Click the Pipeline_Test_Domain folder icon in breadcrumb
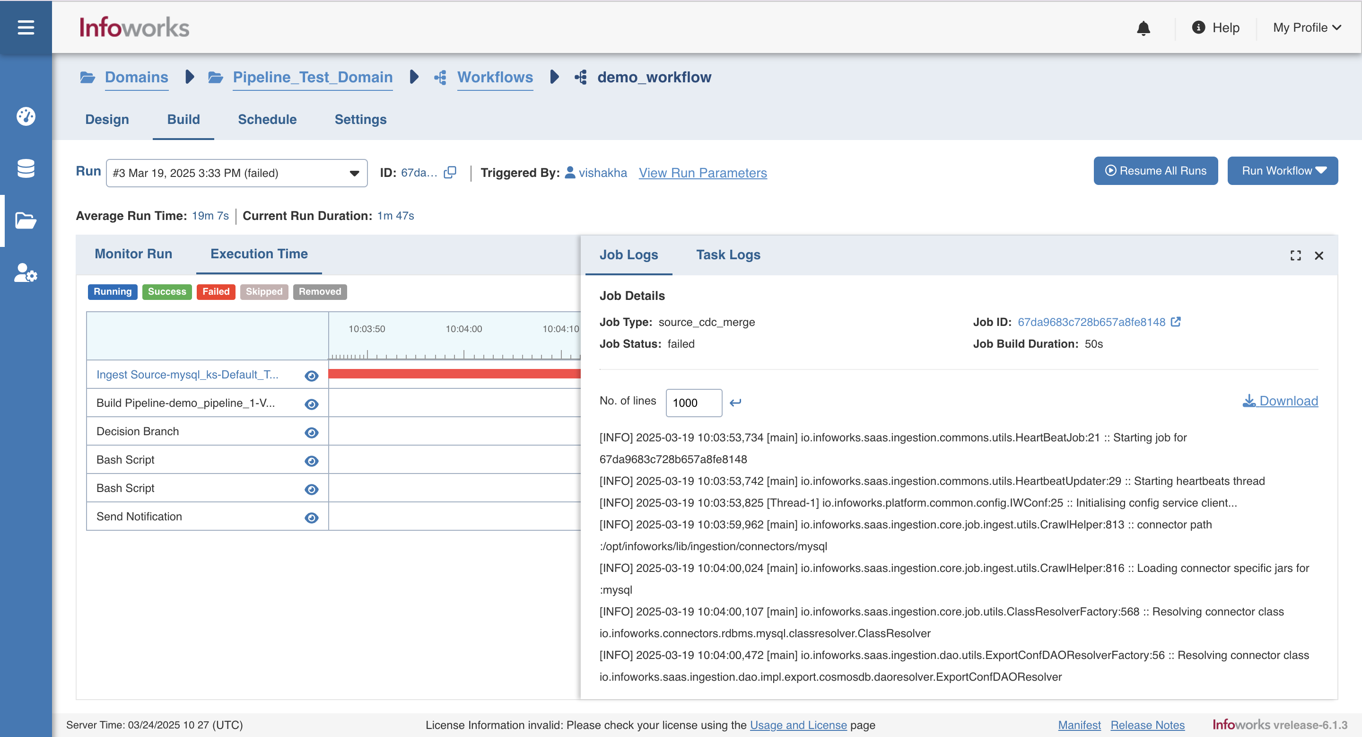 coord(216,77)
